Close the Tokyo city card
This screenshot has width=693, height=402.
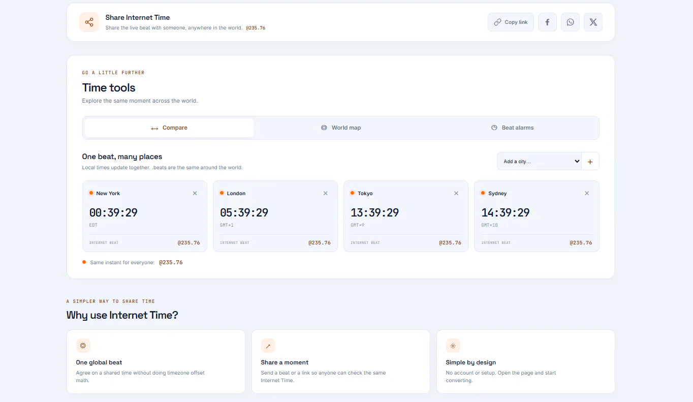[456, 193]
